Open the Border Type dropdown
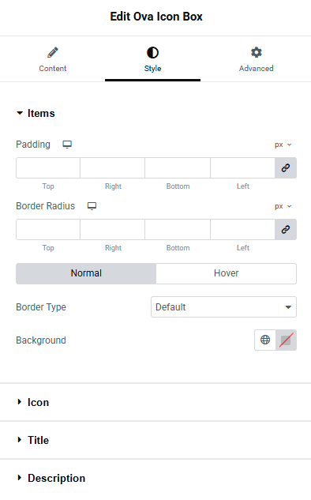311x500 pixels. [223, 306]
